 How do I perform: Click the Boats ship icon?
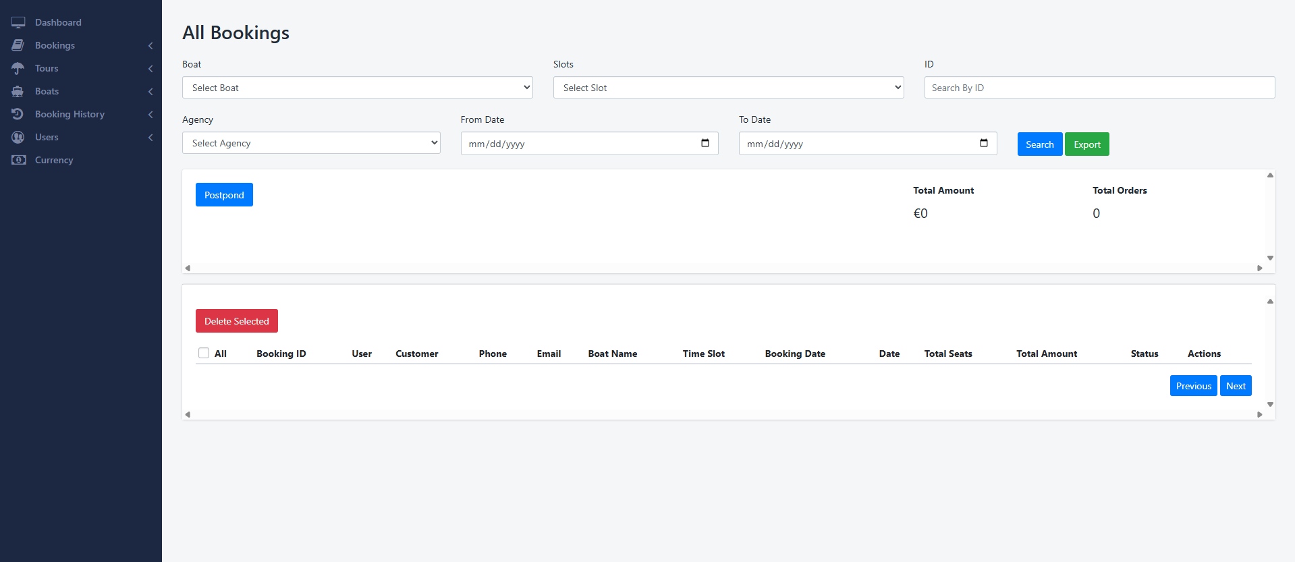coord(18,91)
